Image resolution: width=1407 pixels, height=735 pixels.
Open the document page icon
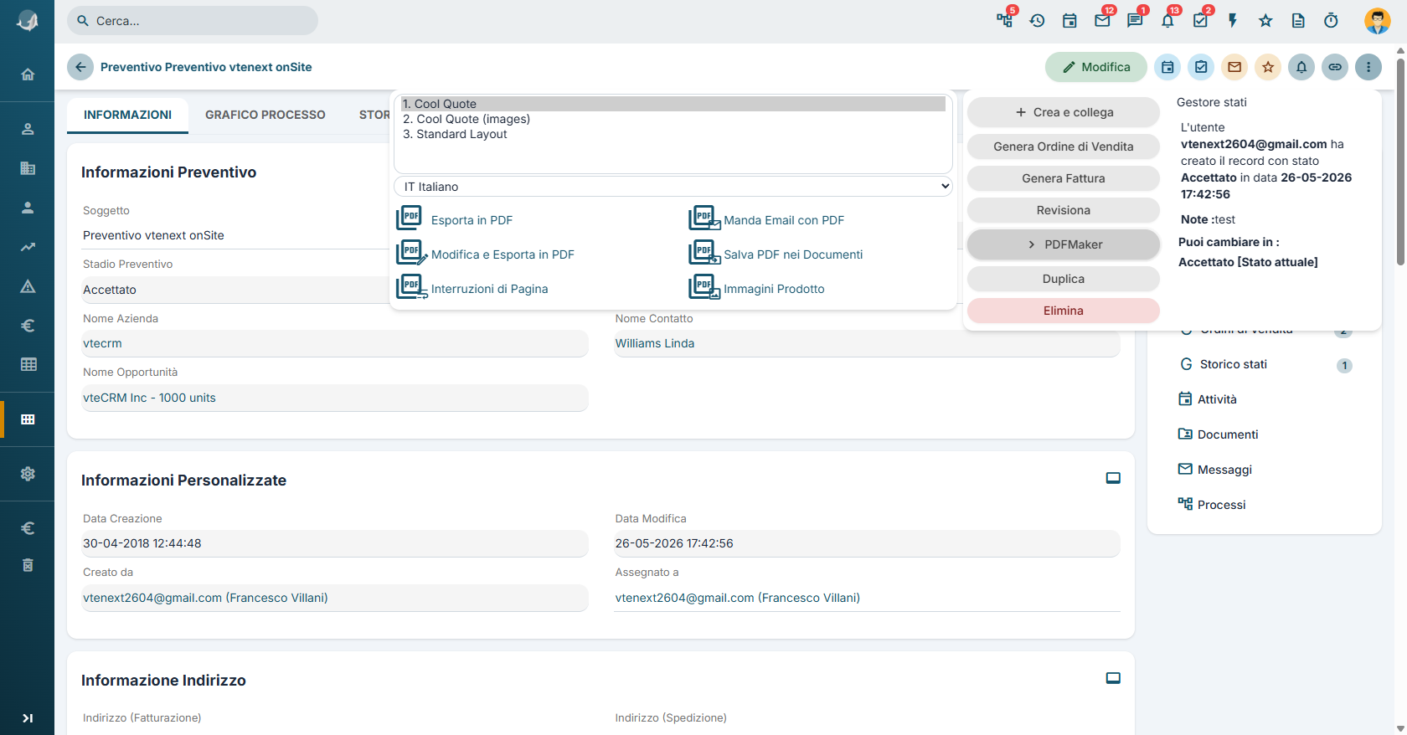[1298, 21]
